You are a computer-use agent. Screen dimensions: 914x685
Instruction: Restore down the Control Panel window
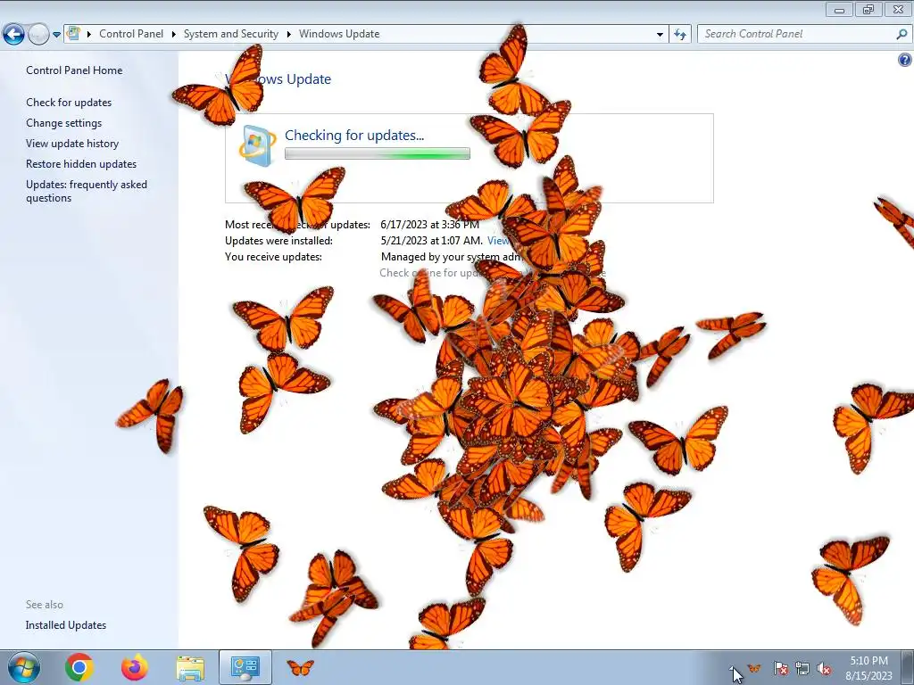point(868,9)
